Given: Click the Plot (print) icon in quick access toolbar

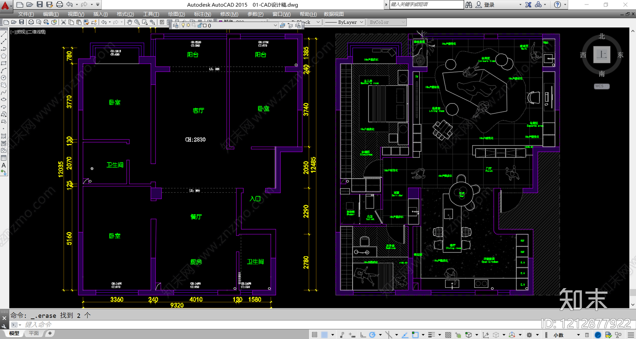Looking at the screenshot, I should click(x=60, y=4).
